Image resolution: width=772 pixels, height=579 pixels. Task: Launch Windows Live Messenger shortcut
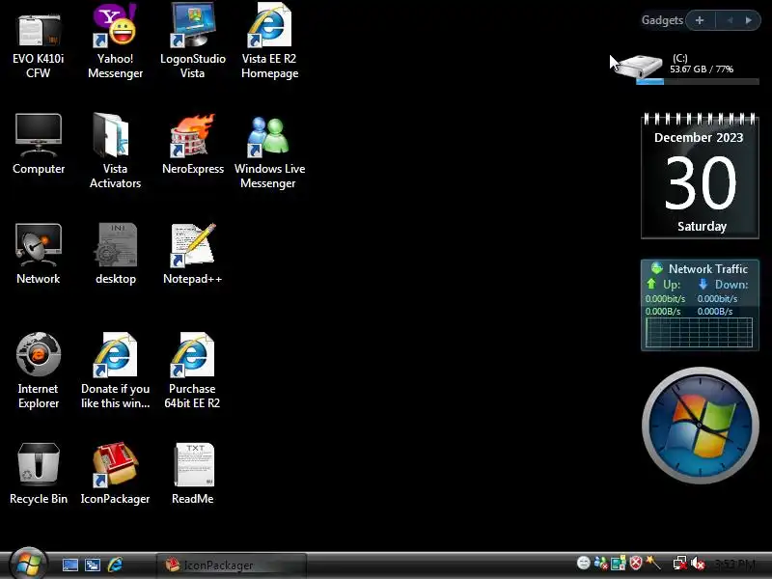tap(269, 151)
